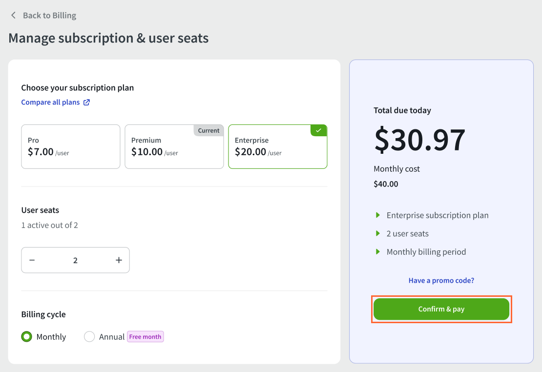
Task: Click the plus icon to add a seat
Action: point(119,260)
